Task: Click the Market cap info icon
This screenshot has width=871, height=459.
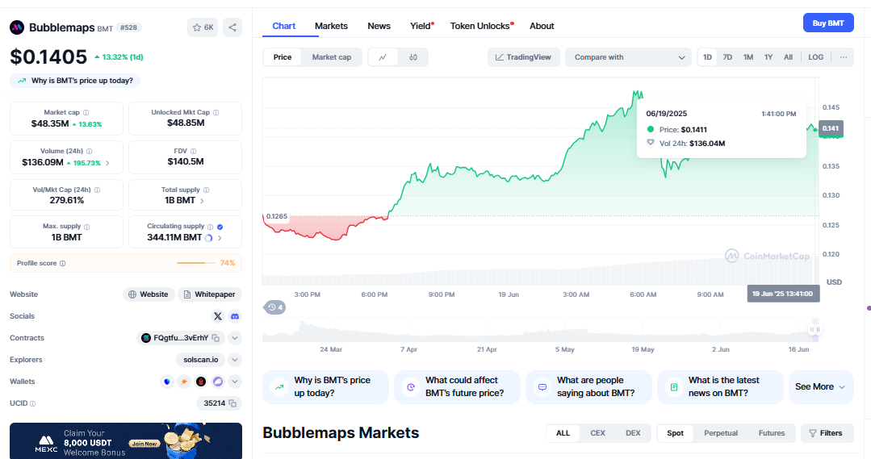Action: click(x=86, y=113)
